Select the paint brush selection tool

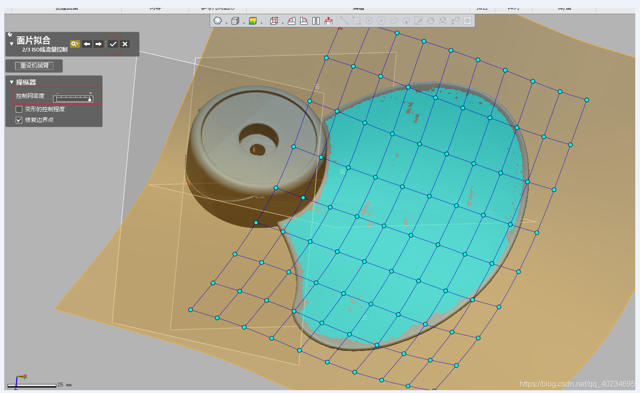click(x=418, y=21)
